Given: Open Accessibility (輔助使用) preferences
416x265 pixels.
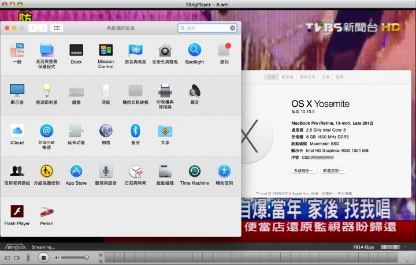Looking at the screenshot, I should tap(224, 174).
